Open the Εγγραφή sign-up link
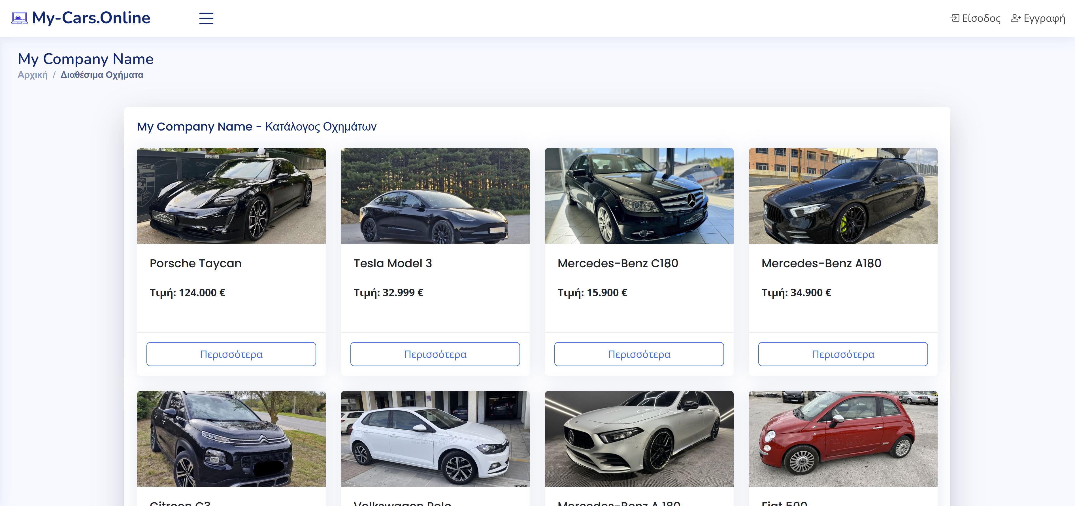The width and height of the screenshot is (1075, 506). [x=1044, y=18]
